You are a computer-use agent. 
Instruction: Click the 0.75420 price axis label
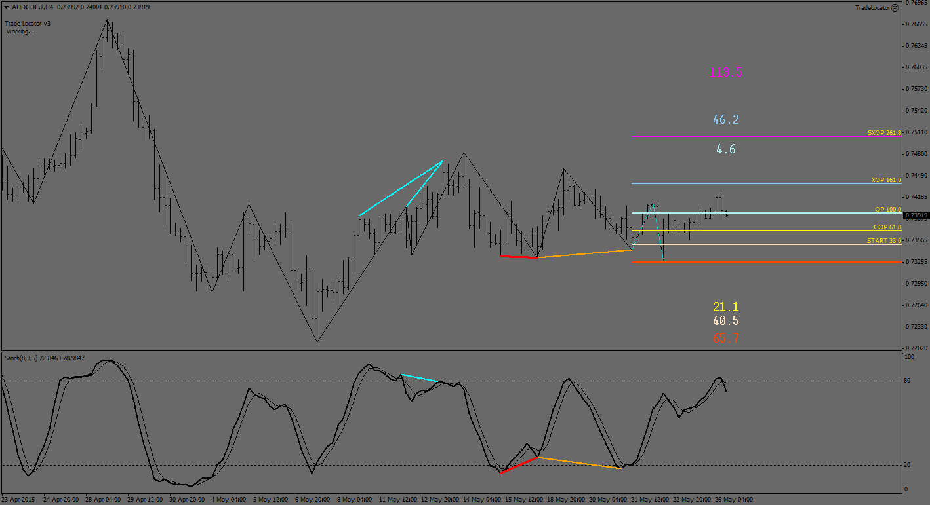[916, 111]
